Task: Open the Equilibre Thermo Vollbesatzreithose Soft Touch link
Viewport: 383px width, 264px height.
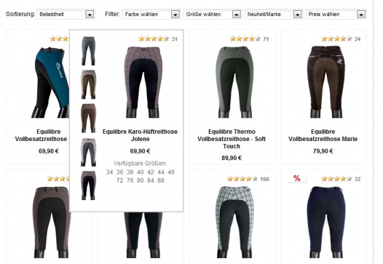Action: pos(232,139)
